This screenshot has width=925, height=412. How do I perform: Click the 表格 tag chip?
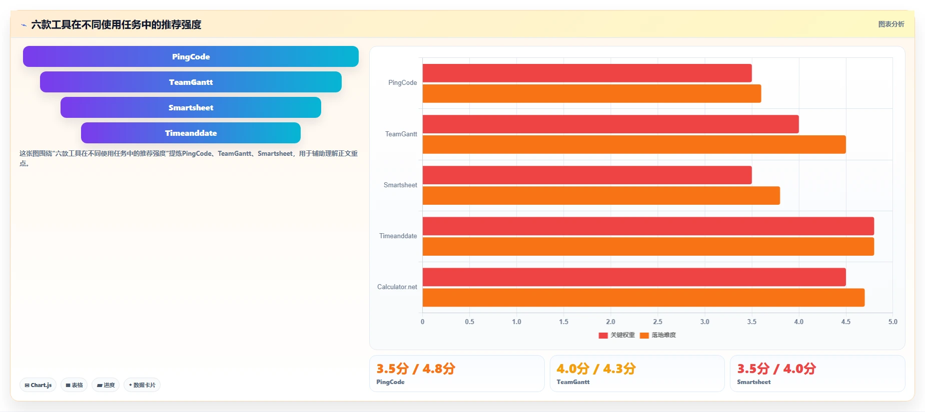74,385
